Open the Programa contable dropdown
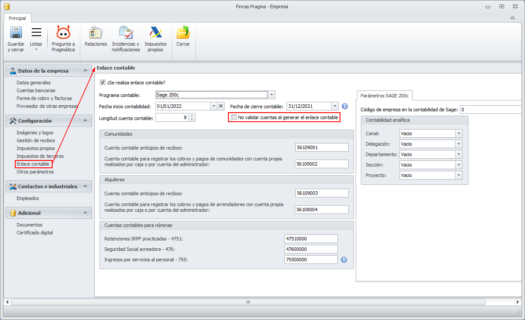Viewport: 525px width, 320px height. point(271,95)
